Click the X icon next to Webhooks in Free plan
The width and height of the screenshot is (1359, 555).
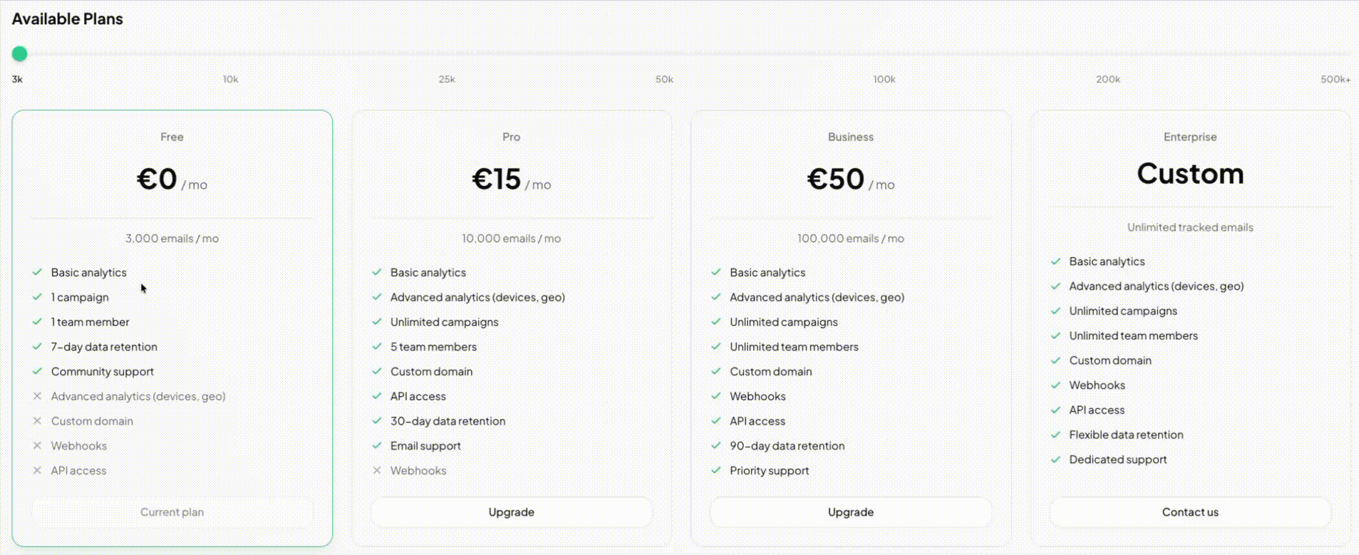point(37,445)
